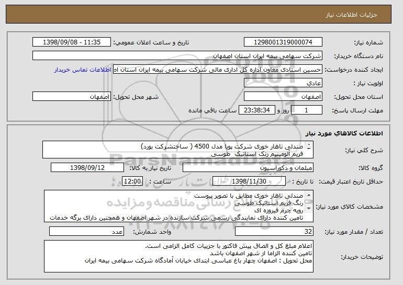
Task: Click the need number field 1298001319000074
Action: [x=283, y=42]
